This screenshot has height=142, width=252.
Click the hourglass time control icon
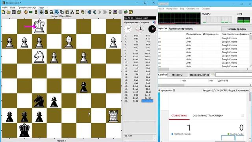tap(78, 12)
